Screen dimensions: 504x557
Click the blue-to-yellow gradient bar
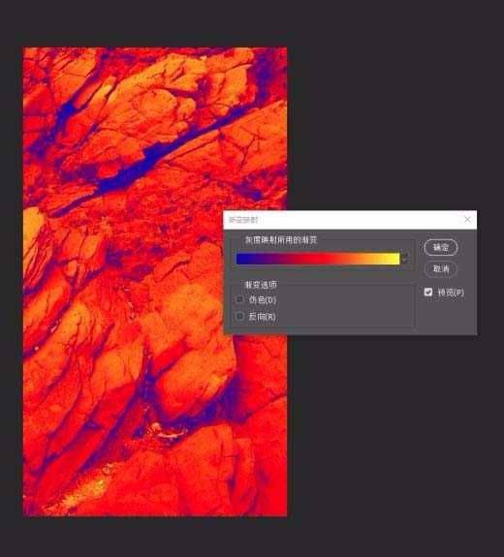(318, 259)
